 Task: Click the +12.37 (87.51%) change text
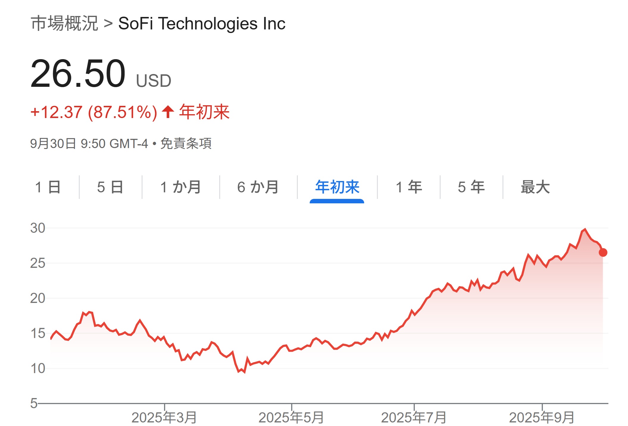coord(94,112)
